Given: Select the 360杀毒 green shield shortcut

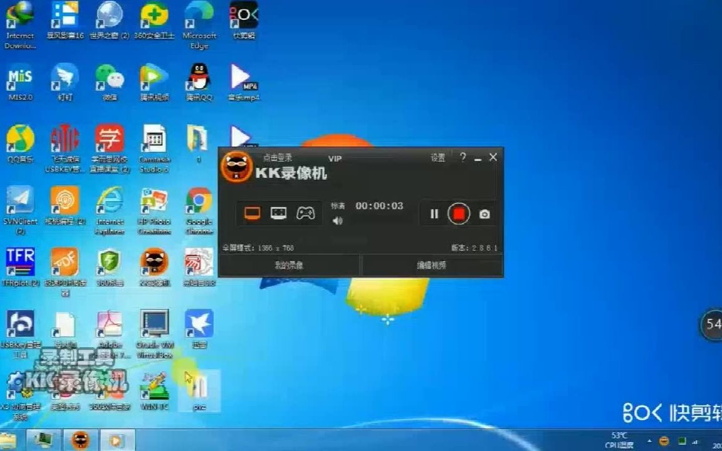Looking at the screenshot, I should (x=109, y=268).
